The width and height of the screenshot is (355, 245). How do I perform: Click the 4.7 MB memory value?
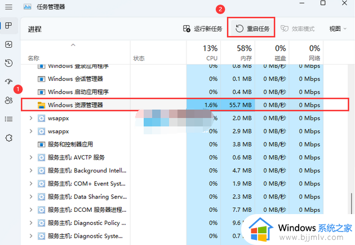[242, 170]
